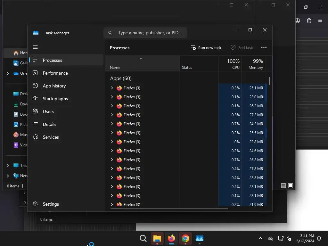Click the Details list icon
The width and height of the screenshot is (328, 246).
tap(35, 124)
